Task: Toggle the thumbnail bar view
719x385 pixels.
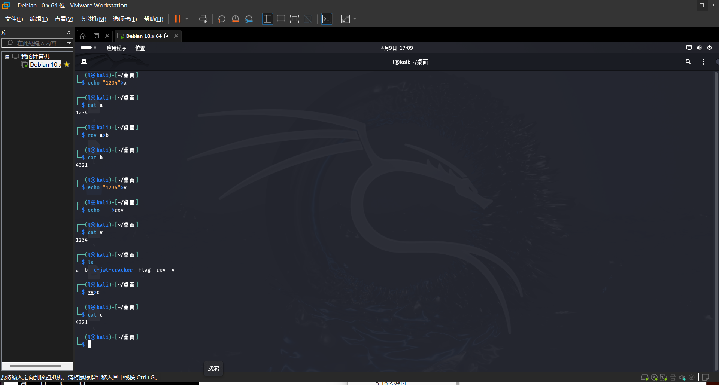Action: (281, 19)
